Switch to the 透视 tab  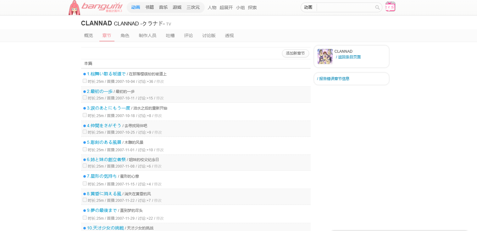(x=229, y=35)
